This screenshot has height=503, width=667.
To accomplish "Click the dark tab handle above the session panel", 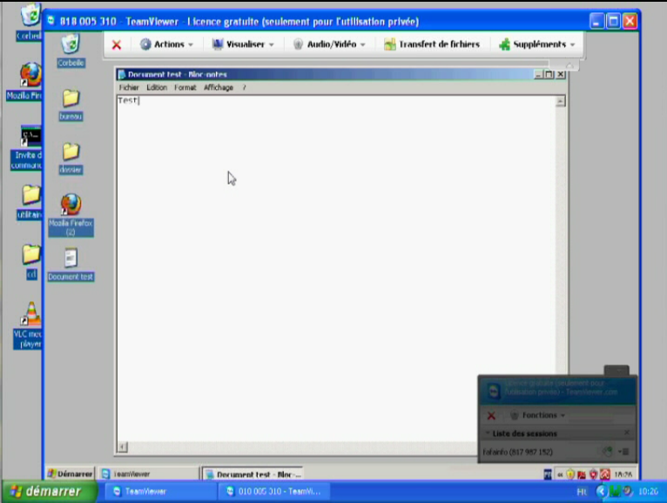I will (x=616, y=370).
